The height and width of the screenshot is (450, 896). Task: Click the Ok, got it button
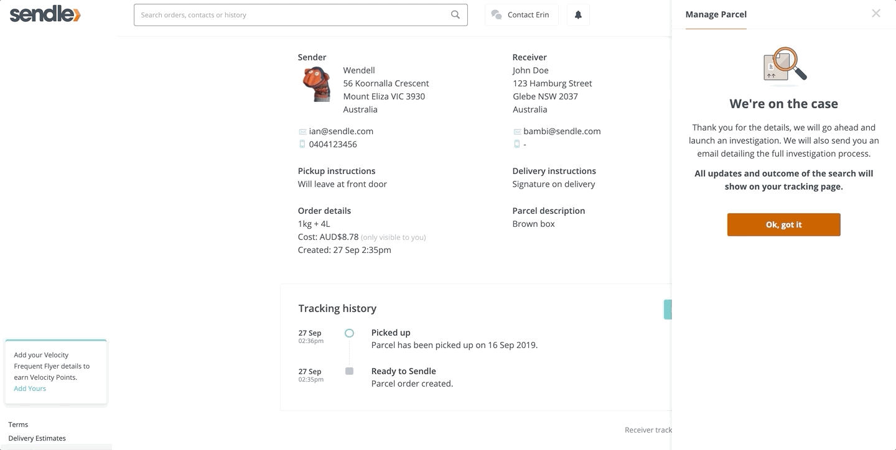pos(783,225)
